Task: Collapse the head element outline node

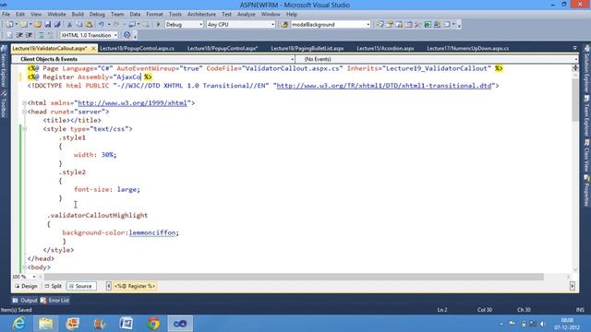Action: point(24,112)
